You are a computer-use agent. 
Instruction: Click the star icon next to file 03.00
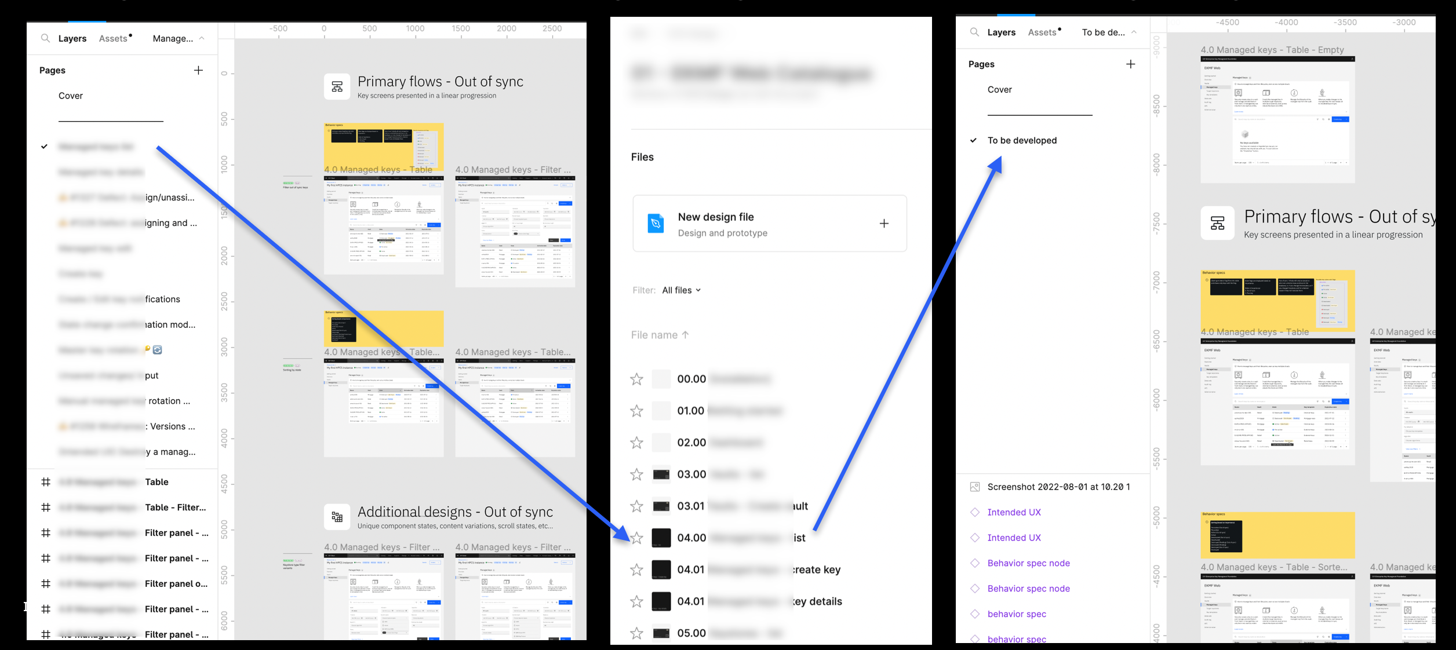point(637,473)
